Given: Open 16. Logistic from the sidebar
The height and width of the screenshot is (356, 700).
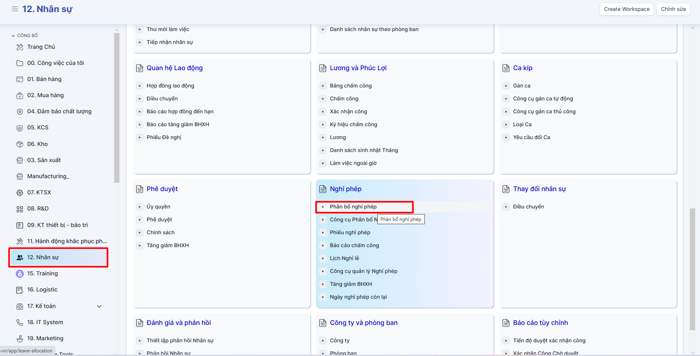Looking at the screenshot, I should (x=42, y=289).
